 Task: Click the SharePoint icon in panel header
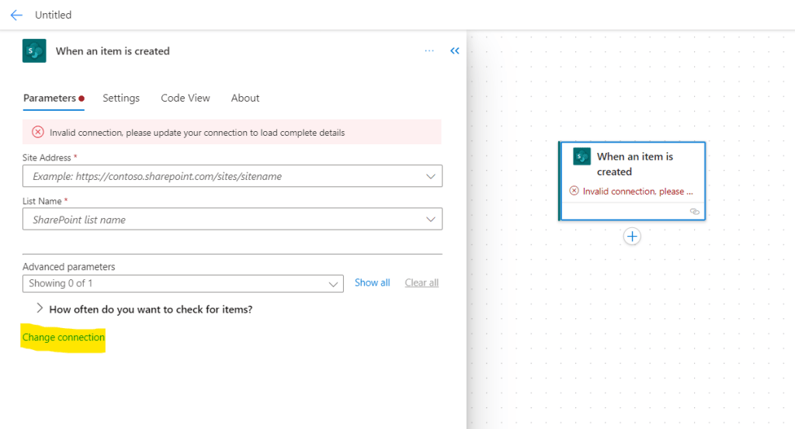[34, 50]
